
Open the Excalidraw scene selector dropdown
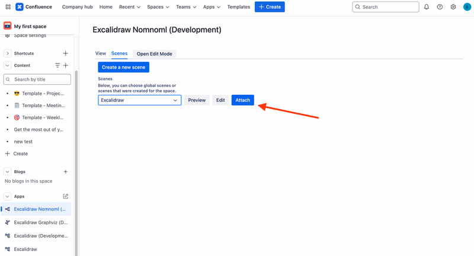tap(139, 100)
